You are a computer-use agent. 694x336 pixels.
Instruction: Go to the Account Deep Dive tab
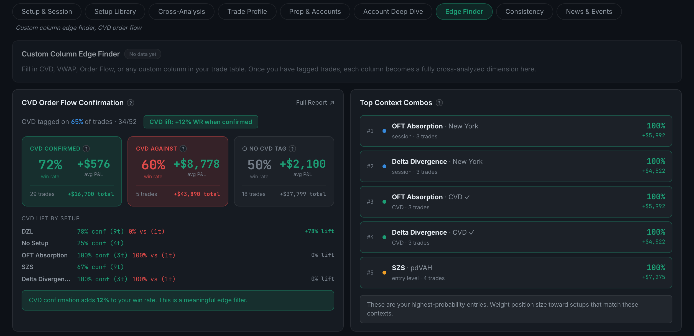click(x=393, y=12)
